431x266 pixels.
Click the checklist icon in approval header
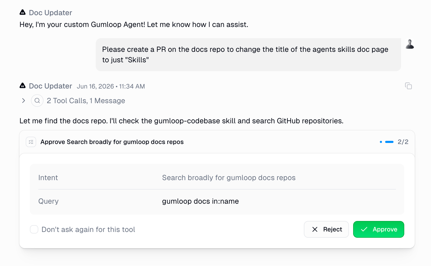coord(31,142)
